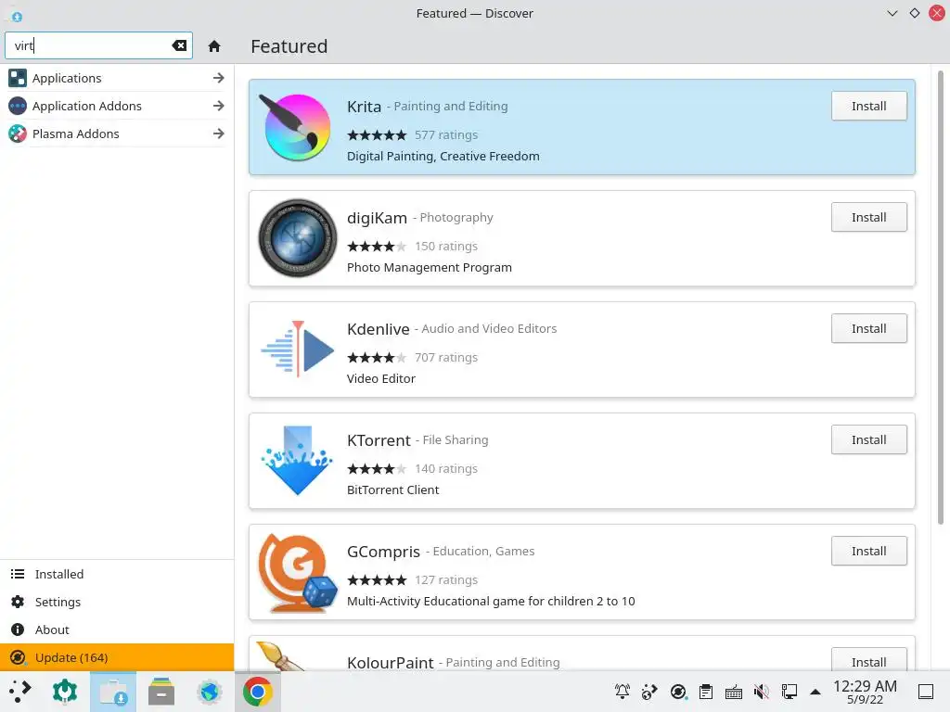Expand Applications with its arrow
This screenshot has width=950, height=712.
point(219,78)
